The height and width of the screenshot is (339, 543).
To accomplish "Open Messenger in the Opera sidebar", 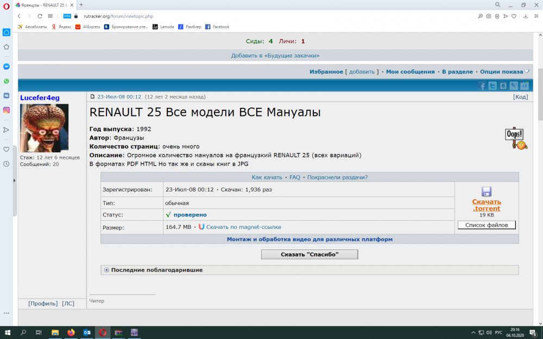I will tap(6, 66).
